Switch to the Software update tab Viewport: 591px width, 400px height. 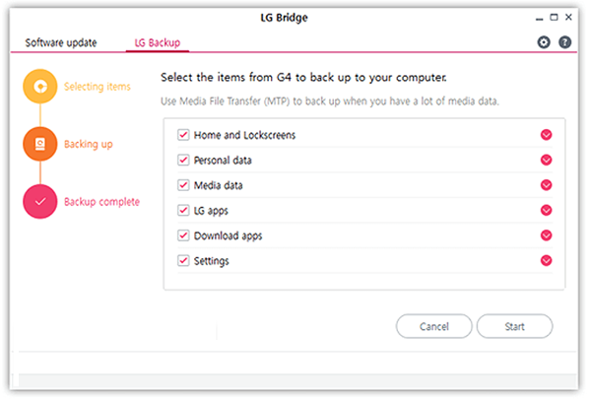click(x=62, y=43)
